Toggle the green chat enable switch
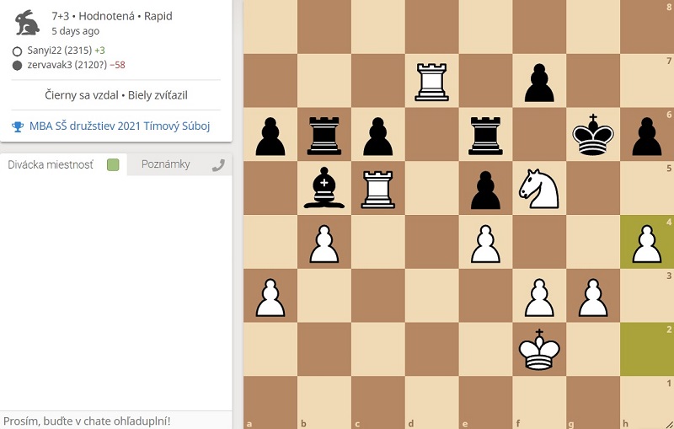Screen dimensions: 674x429 113,165
